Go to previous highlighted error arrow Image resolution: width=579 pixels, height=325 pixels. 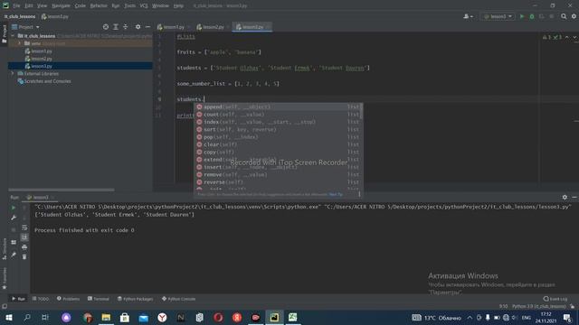pos(567,37)
